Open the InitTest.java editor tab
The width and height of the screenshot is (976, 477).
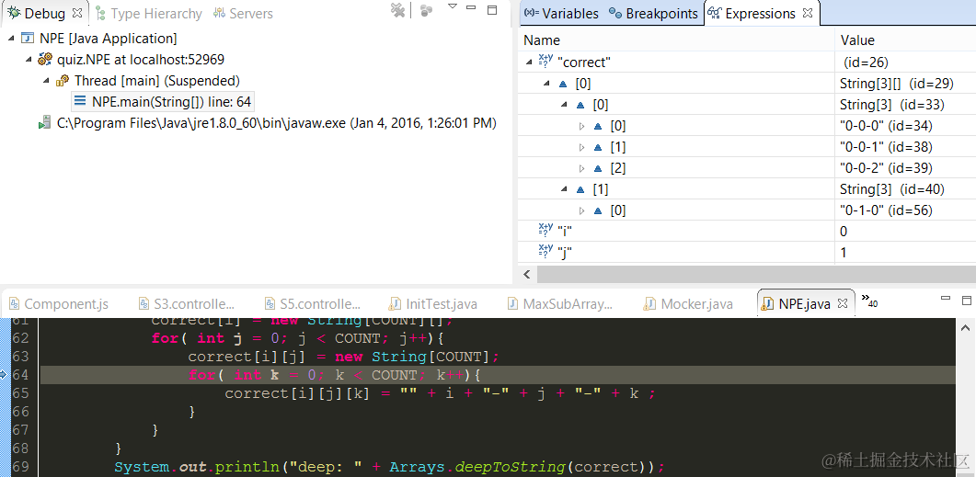coord(433,304)
